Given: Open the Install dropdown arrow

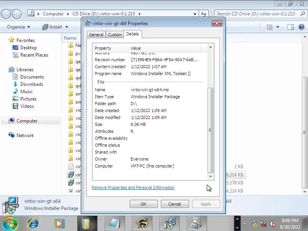Looking at the screenshot, I should click(67, 27).
